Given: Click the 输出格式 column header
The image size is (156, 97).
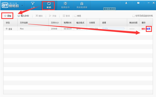Looking at the screenshot, I should tap(80, 23).
